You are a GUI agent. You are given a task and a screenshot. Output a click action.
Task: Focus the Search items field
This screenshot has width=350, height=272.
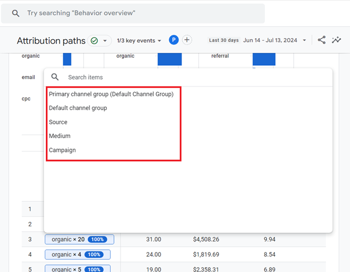(188, 77)
